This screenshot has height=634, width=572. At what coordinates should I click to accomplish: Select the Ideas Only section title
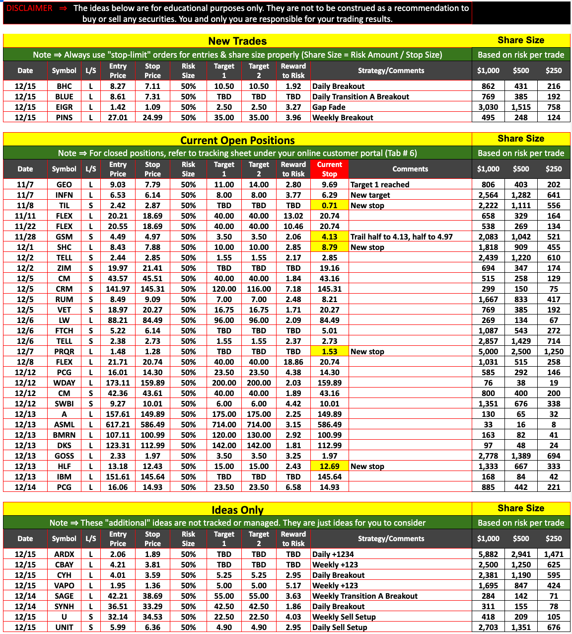click(x=237, y=510)
